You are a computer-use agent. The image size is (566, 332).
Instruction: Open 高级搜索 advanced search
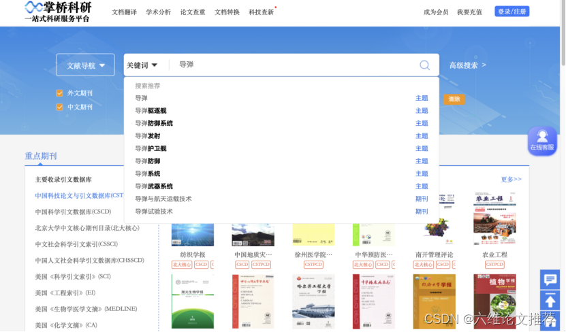pyautogui.click(x=467, y=65)
